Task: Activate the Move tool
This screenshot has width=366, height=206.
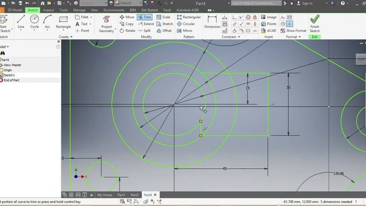Action: (127, 17)
